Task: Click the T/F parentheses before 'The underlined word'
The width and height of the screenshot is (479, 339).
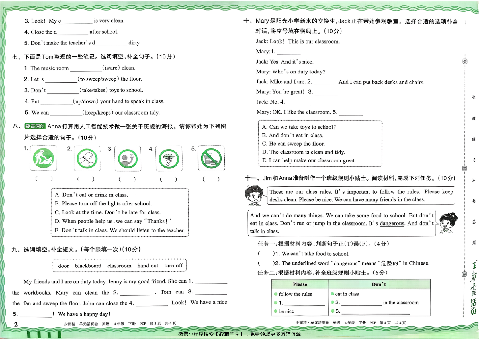Action: pos(266,263)
